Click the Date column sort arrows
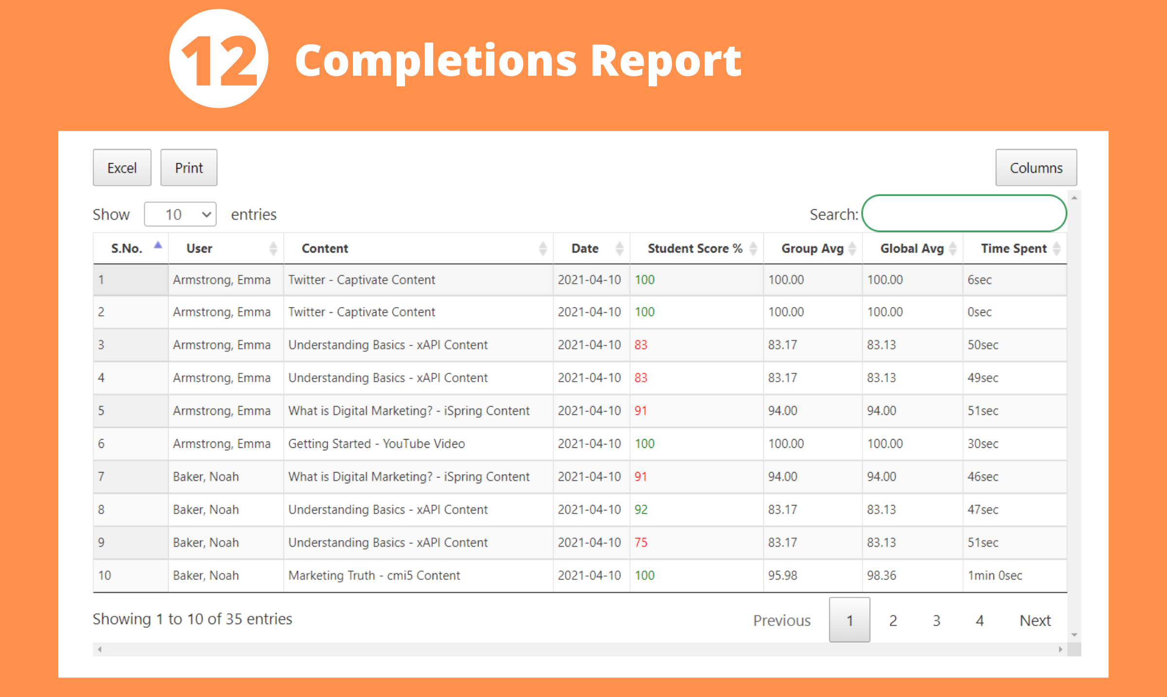Image resolution: width=1167 pixels, height=697 pixels. coord(619,249)
